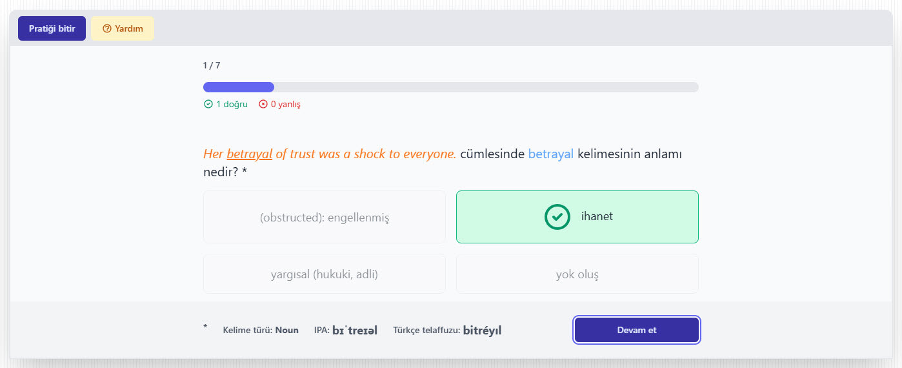
Task: Click the green check icon next to doğru
Action: [208, 104]
